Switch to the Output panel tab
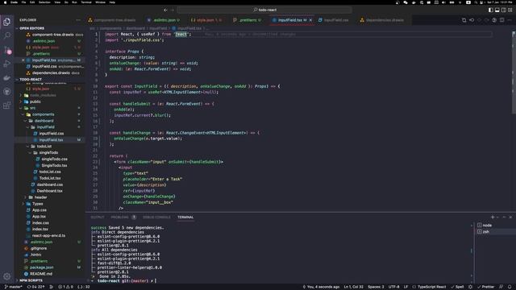 (x=98, y=217)
